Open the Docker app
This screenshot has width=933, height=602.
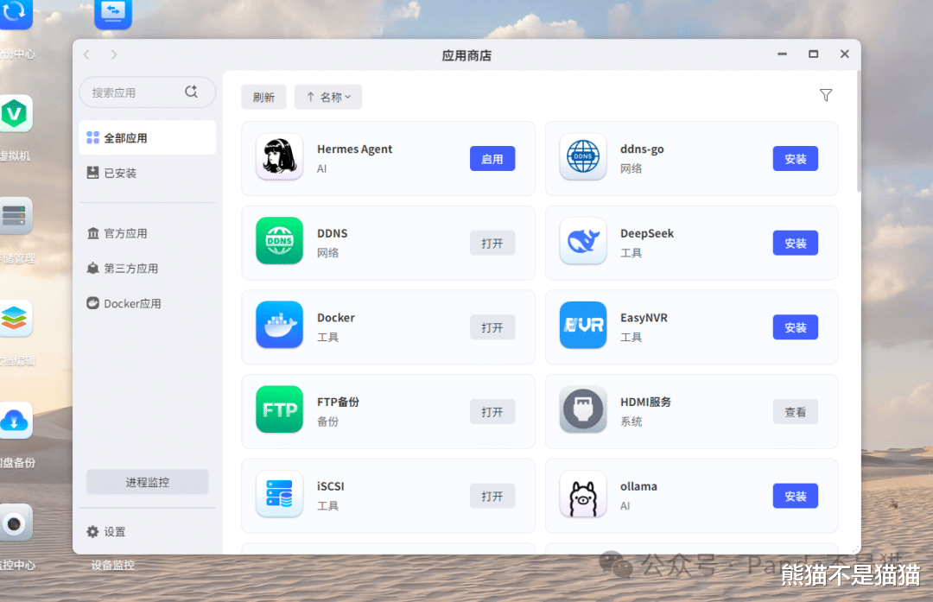click(x=492, y=327)
